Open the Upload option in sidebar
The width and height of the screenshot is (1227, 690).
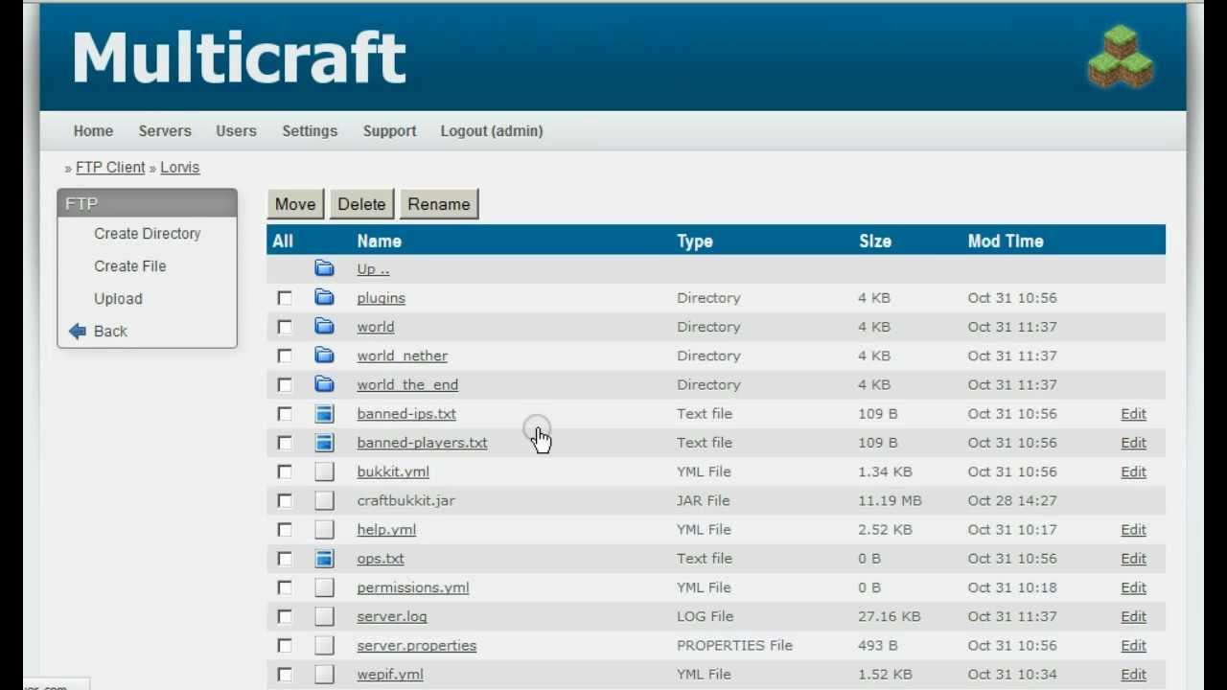[118, 298]
